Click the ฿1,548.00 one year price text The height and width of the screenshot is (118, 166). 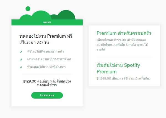123,78
